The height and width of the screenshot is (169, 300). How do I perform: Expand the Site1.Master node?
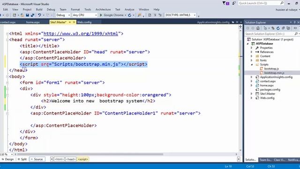pyautogui.click(x=252, y=94)
